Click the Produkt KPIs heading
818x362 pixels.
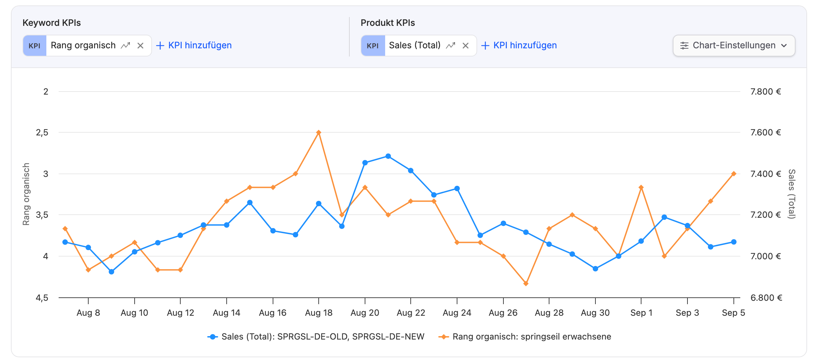coord(388,23)
